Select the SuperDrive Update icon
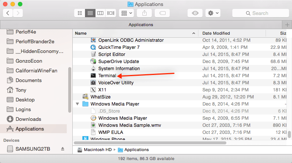The image size is (292, 163). point(93,61)
